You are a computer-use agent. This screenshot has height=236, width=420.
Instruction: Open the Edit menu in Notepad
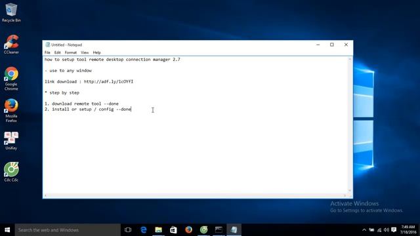(x=58, y=52)
